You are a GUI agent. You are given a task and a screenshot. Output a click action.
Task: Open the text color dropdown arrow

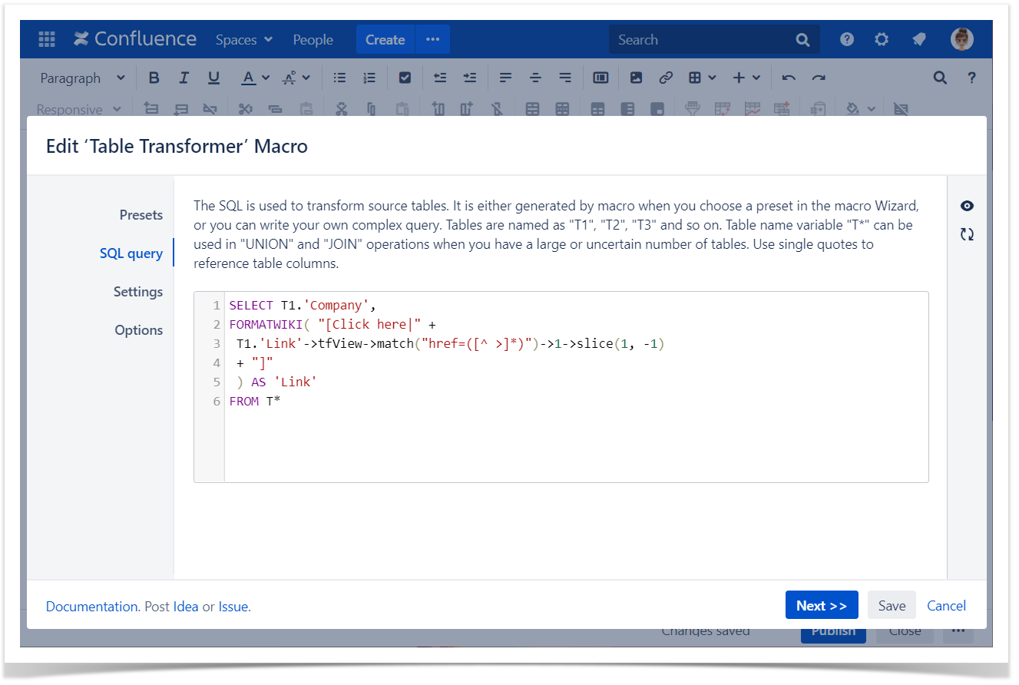pos(266,78)
